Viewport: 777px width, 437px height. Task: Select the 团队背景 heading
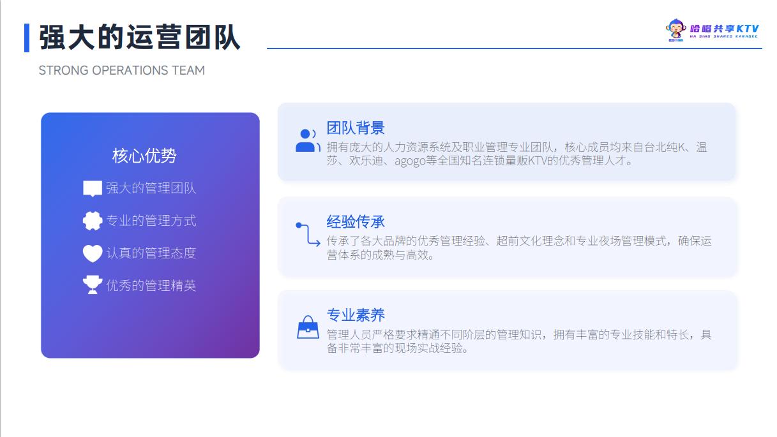pyautogui.click(x=356, y=128)
